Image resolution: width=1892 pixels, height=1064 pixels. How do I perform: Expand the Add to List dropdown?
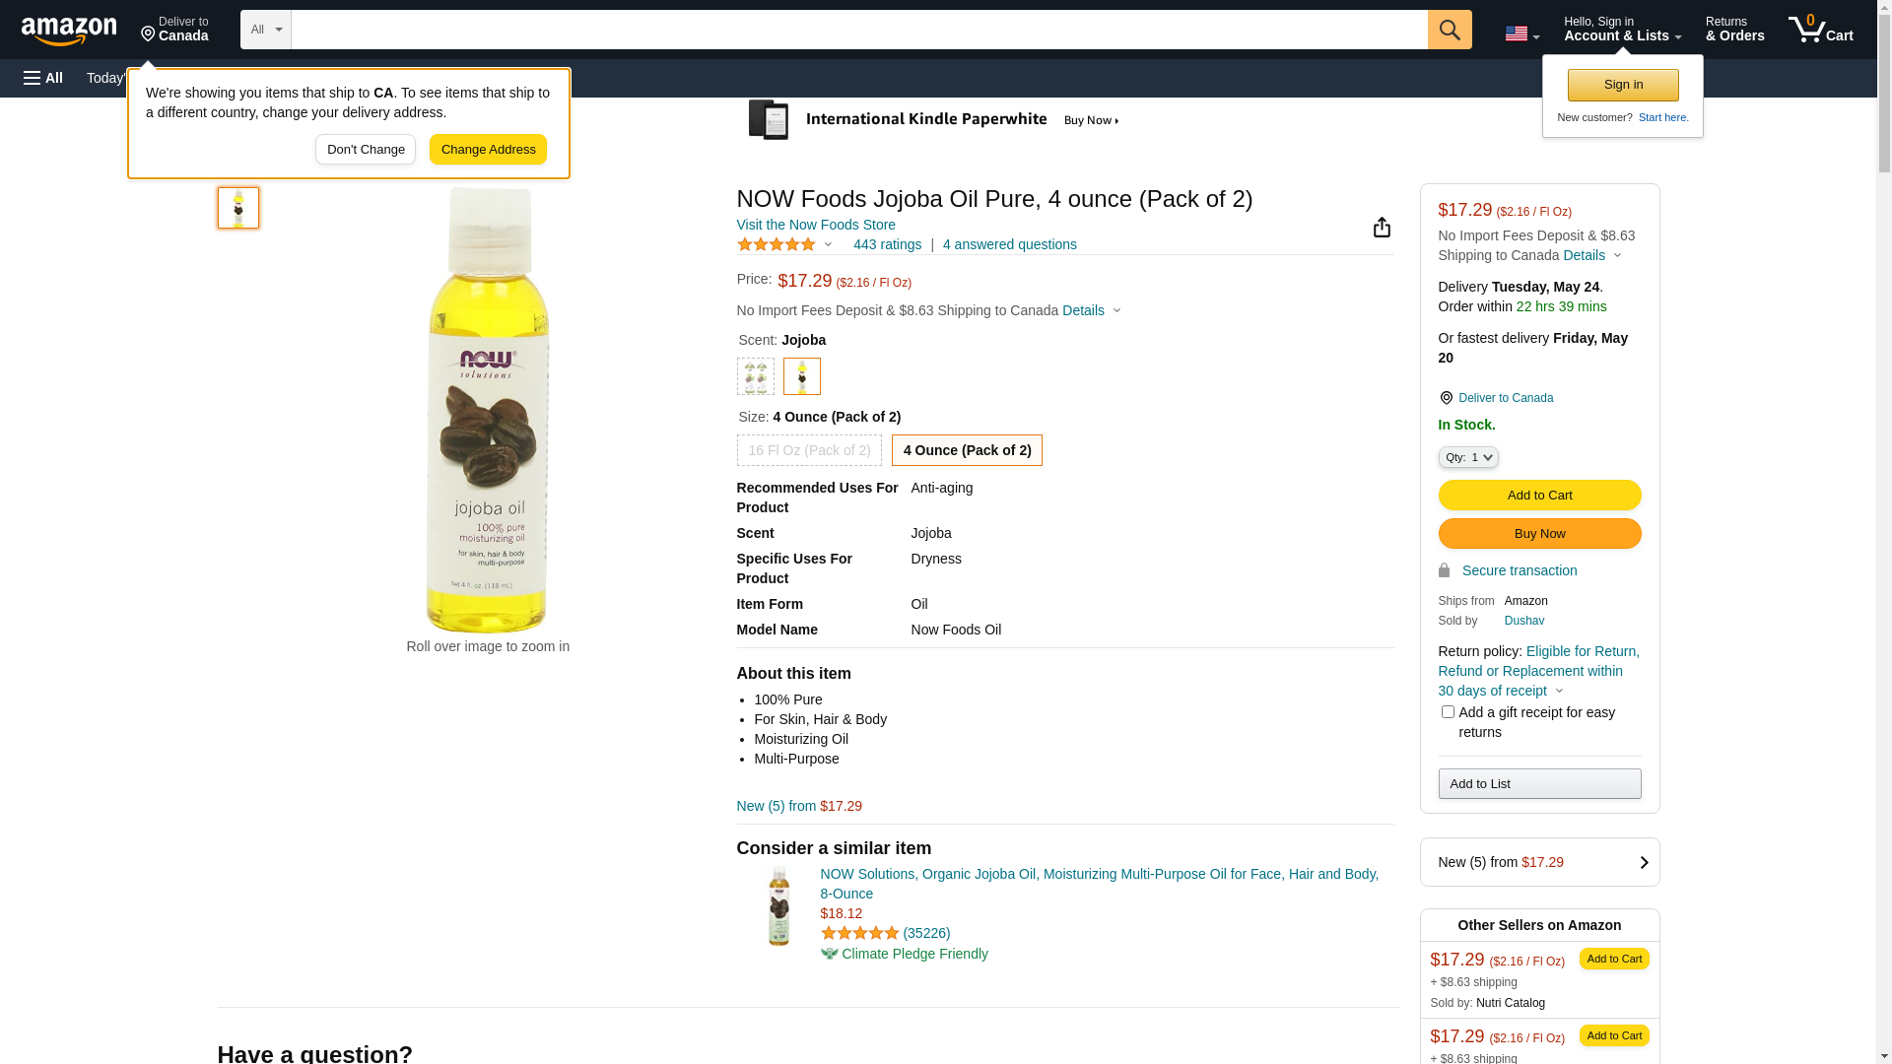coord(1538,783)
